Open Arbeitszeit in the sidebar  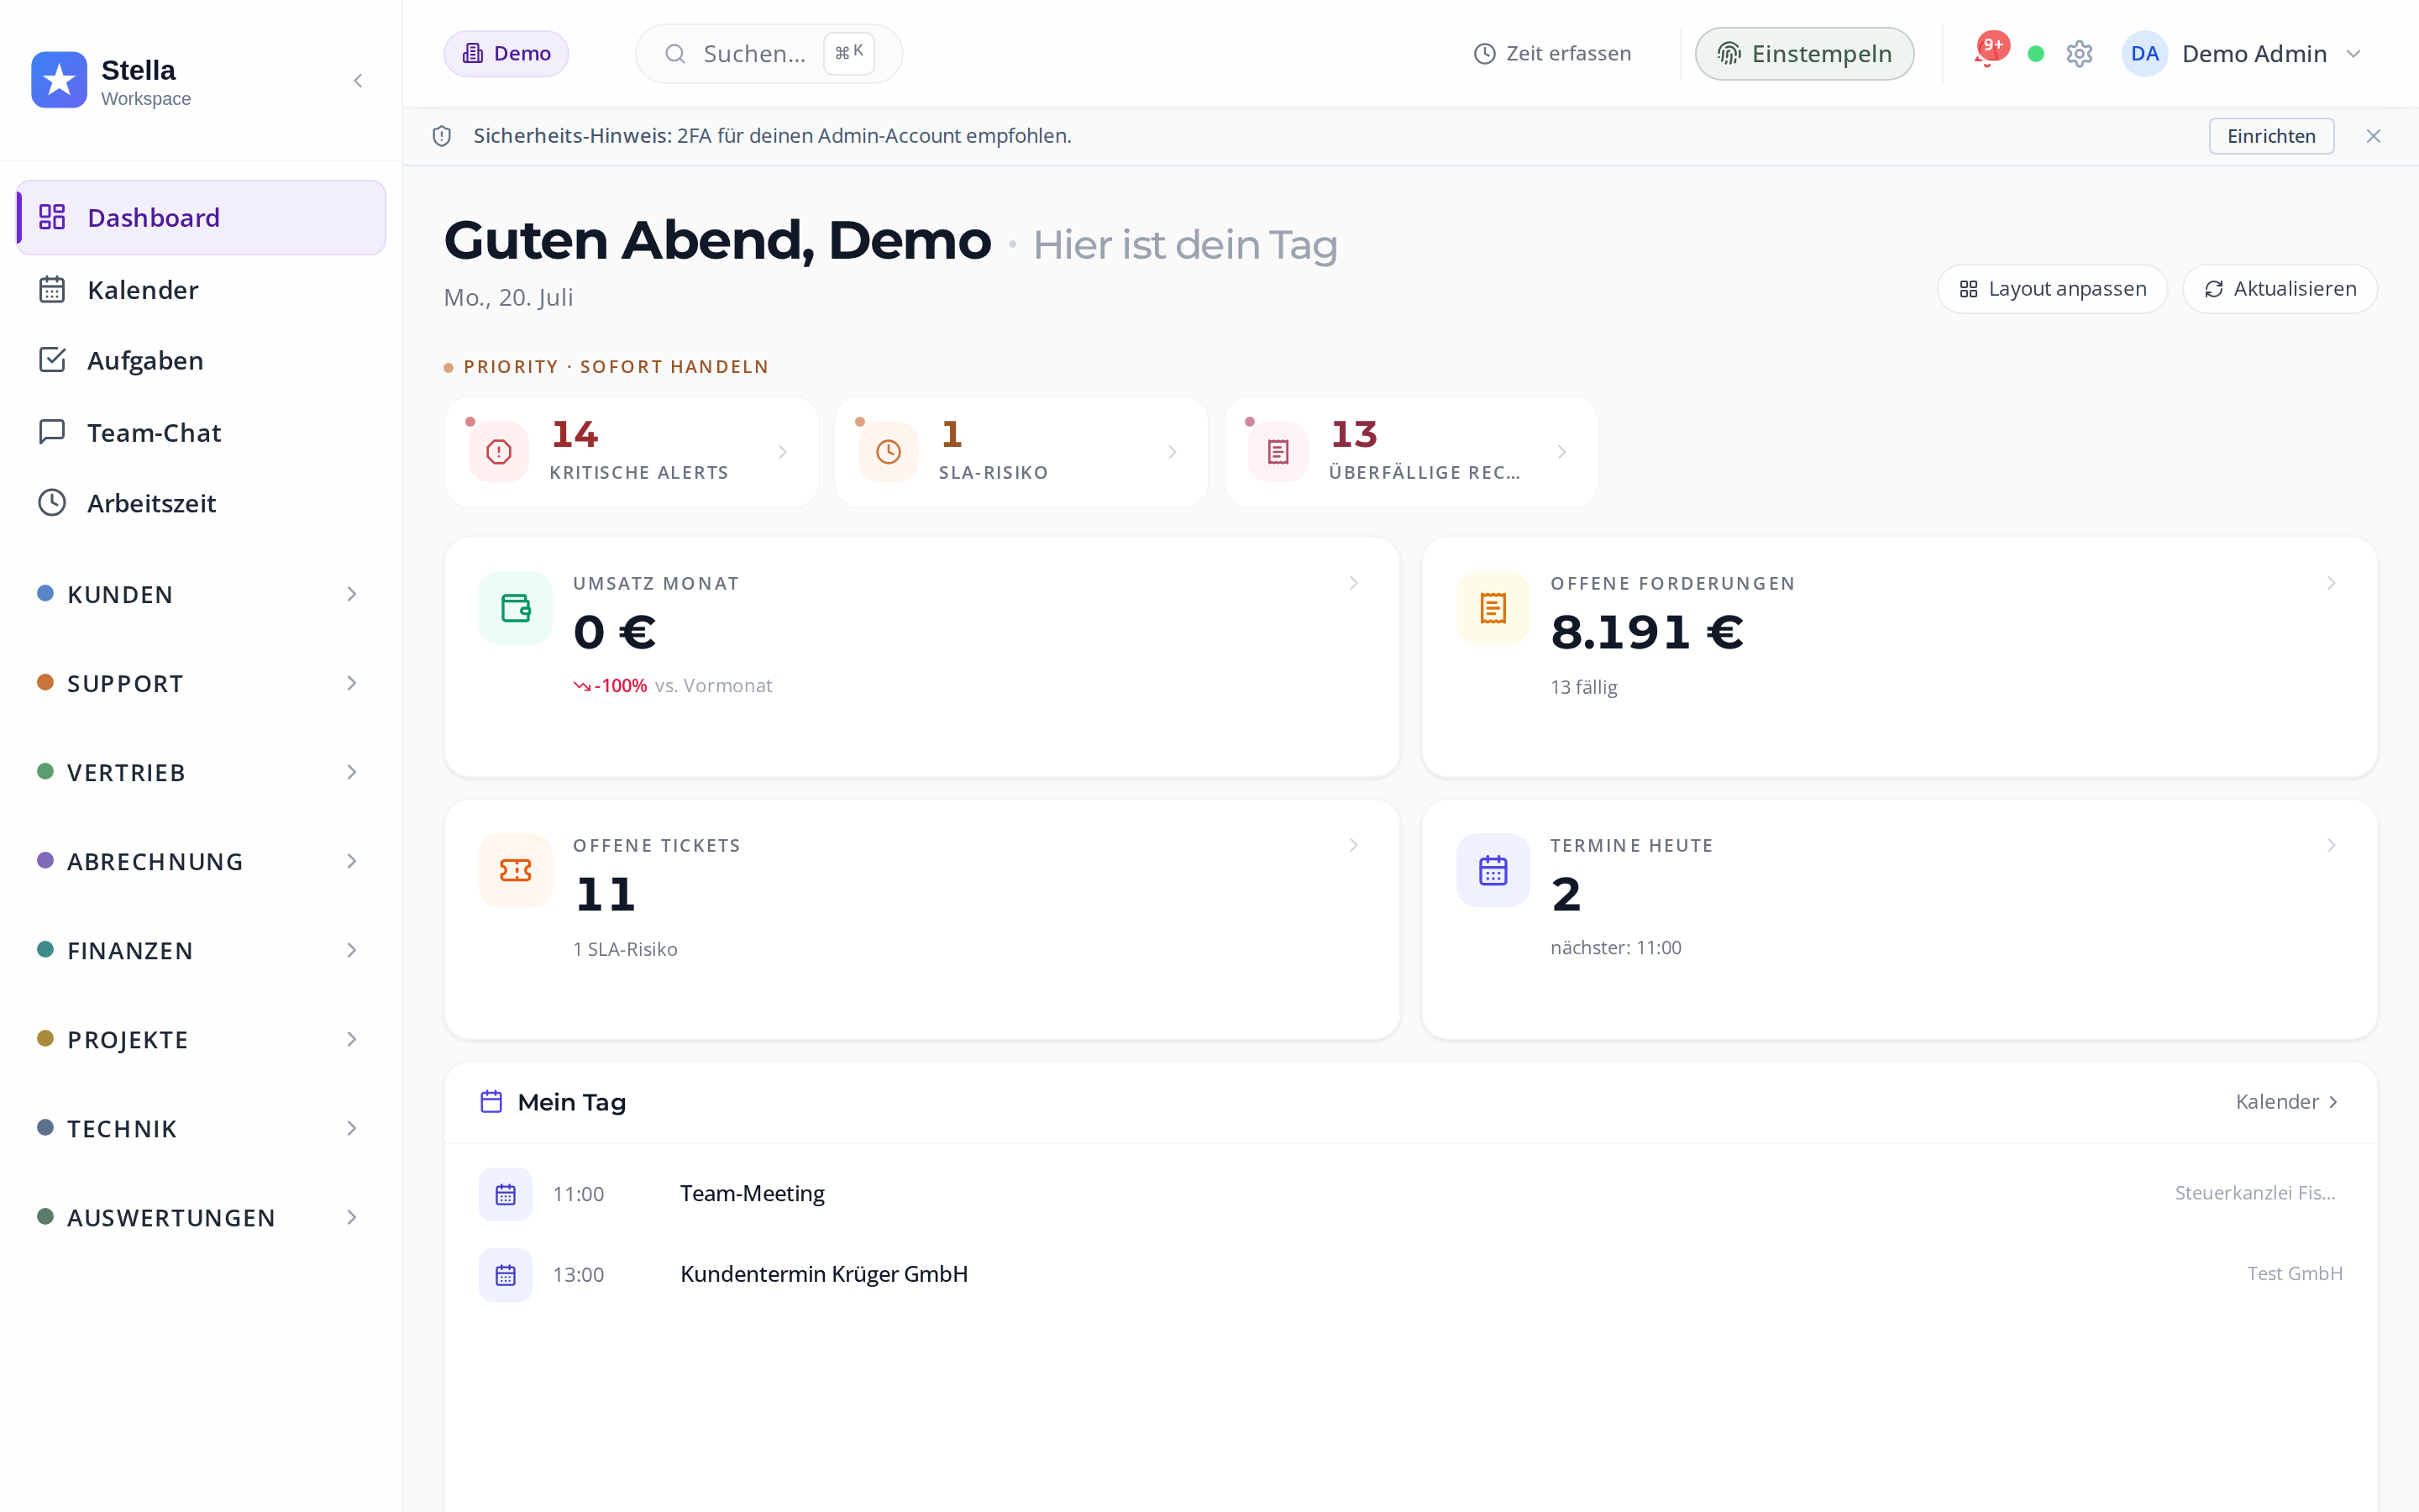pyautogui.click(x=201, y=503)
